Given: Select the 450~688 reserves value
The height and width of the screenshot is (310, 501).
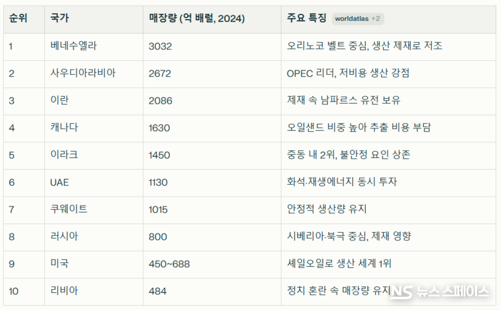Looking at the screenshot, I should (169, 264).
